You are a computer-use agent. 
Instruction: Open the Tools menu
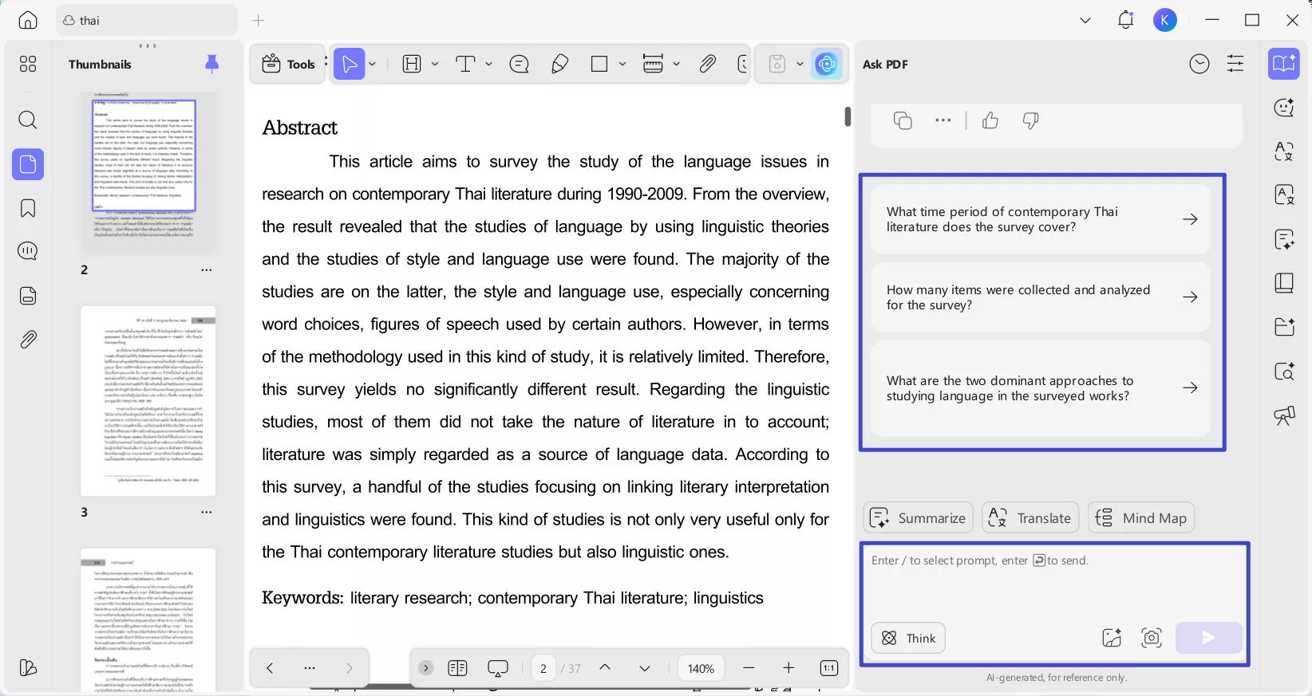(x=288, y=65)
